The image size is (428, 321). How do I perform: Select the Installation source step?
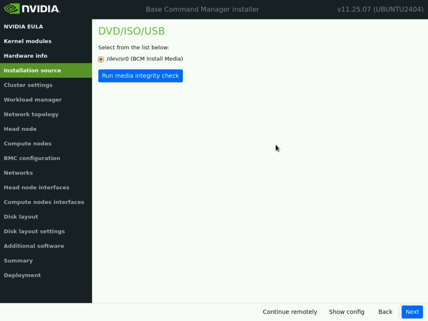tap(46, 70)
